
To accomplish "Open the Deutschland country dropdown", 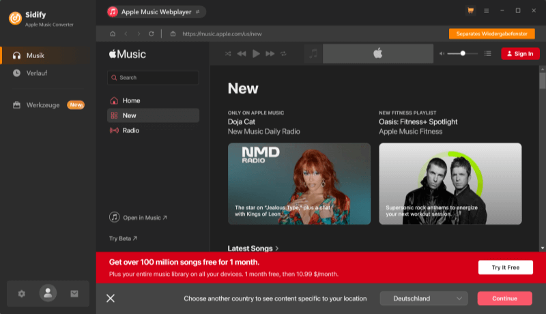I will coord(424,298).
